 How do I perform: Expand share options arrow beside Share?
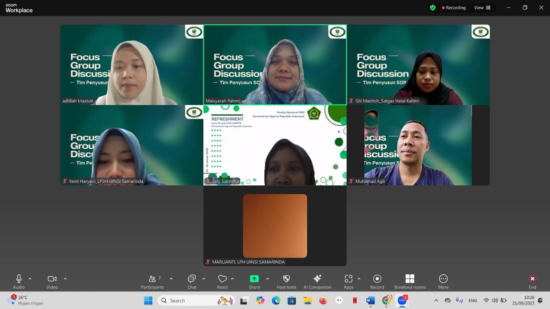tap(267, 279)
